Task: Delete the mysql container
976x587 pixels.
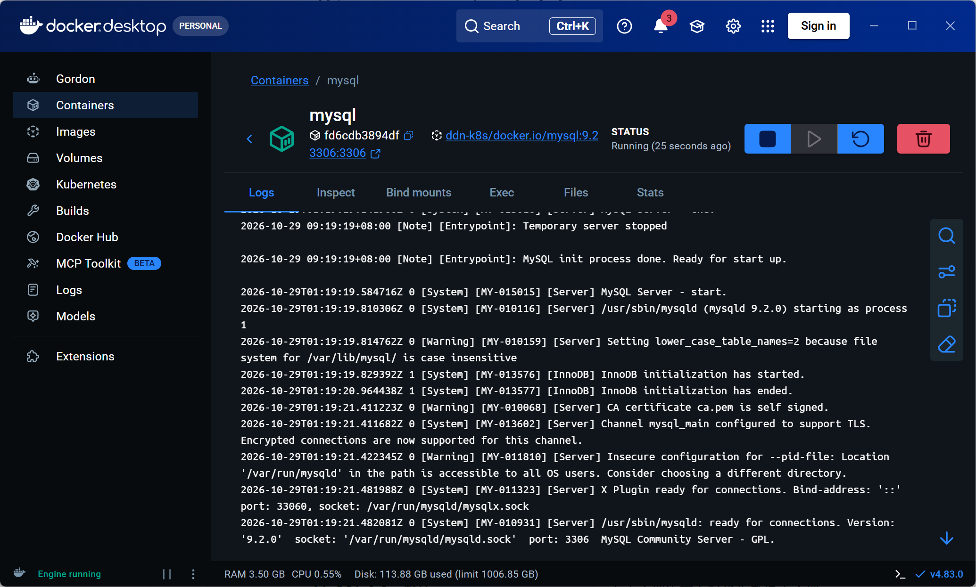Action: [923, 139]
